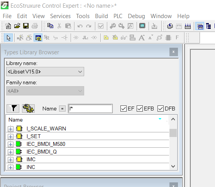Click the highlighted FFB input assistant icon
The height and width of the screenshot is (187, 215).
(x=38, y=38)
